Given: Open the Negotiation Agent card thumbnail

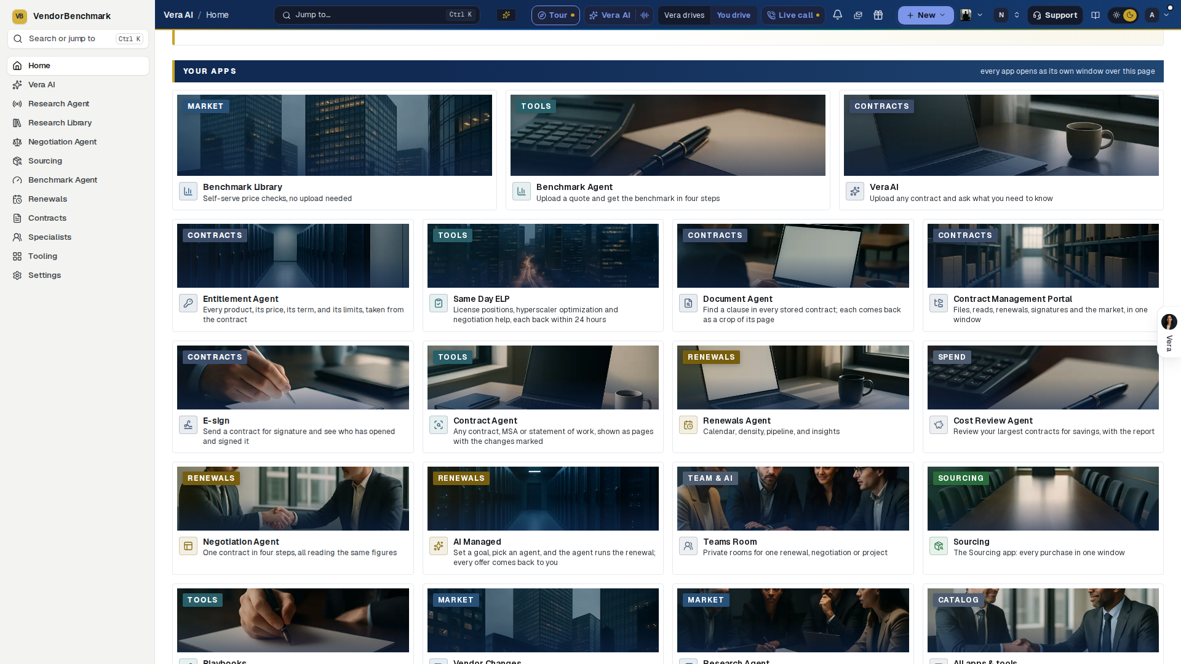Looking at the screenshot, I should 293,499.
